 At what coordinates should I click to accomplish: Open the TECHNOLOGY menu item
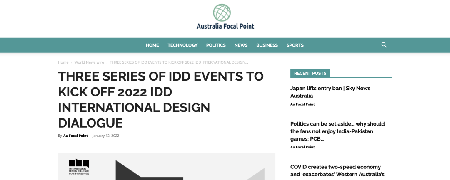(x=182, y=45)
